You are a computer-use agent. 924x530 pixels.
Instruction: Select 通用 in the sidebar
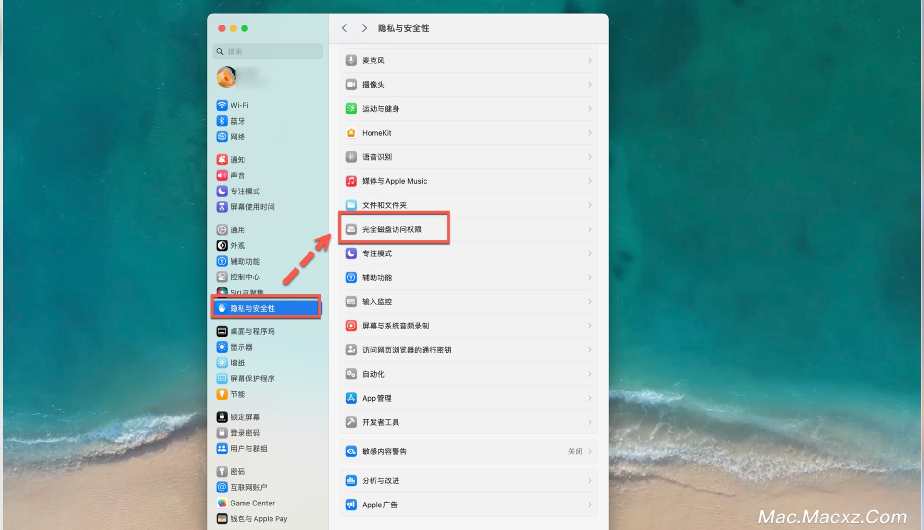click(x=237, y=230)
